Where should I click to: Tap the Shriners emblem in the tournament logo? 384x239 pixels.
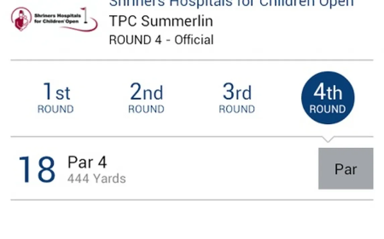tap(22, 19)
